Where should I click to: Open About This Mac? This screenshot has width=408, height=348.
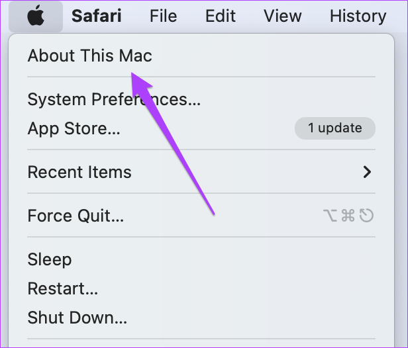90,56
